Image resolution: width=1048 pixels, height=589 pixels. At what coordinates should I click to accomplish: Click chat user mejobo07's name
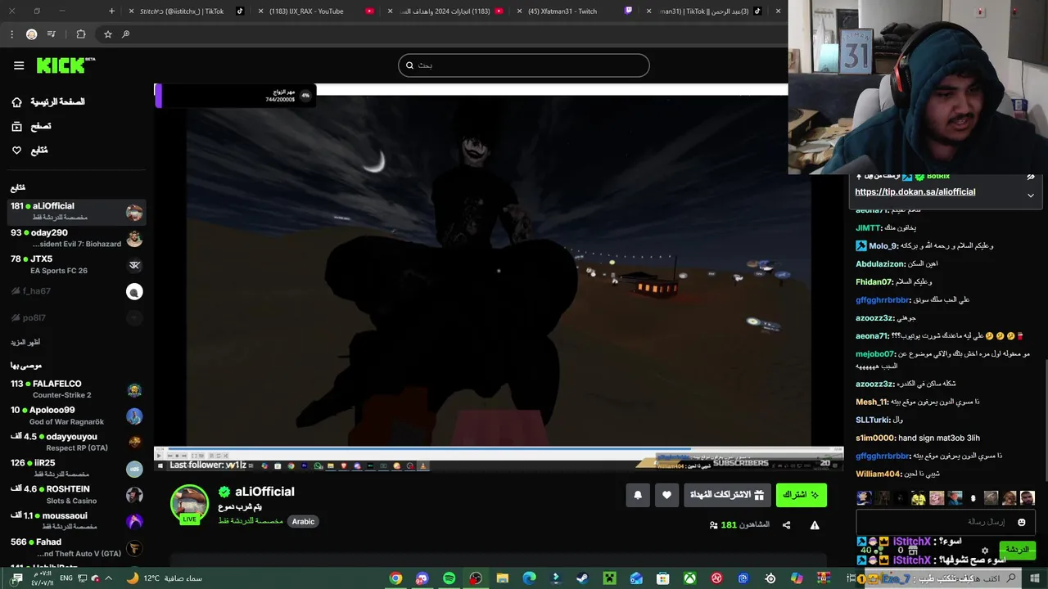pyautogui.click(x=875, y=354)
